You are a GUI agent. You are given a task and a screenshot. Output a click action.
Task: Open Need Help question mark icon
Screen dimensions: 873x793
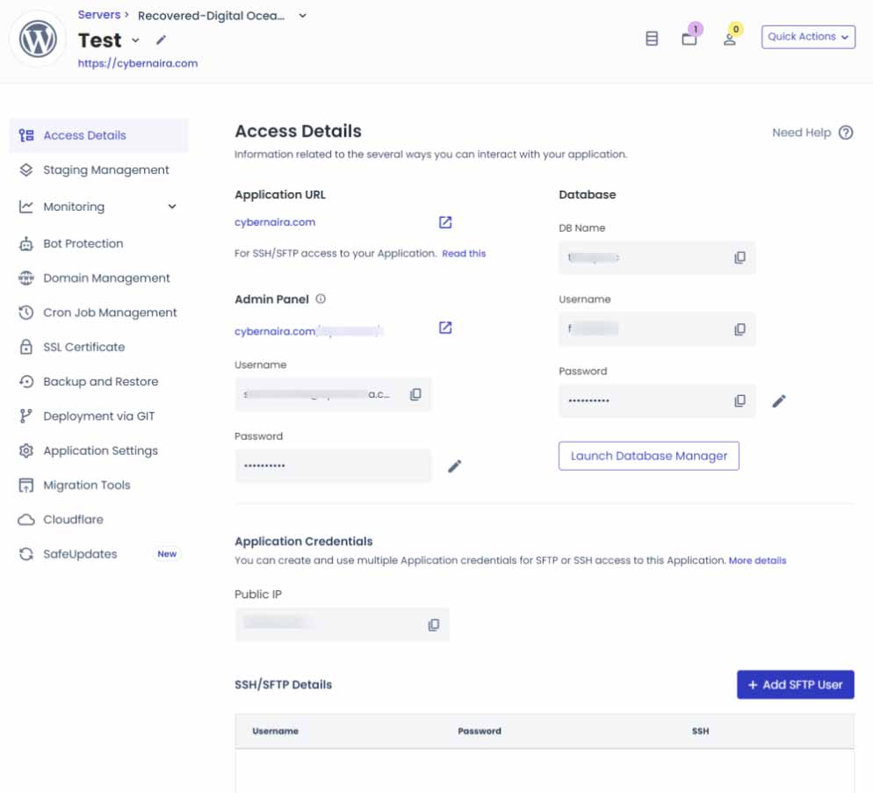point(845,132)
